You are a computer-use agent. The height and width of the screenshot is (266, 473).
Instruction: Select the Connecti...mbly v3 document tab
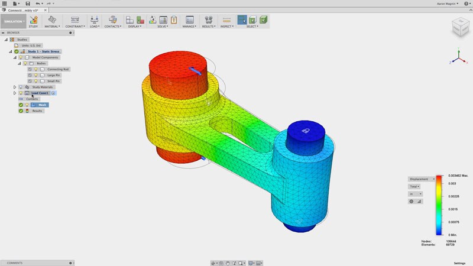click(x=23, y=10)
